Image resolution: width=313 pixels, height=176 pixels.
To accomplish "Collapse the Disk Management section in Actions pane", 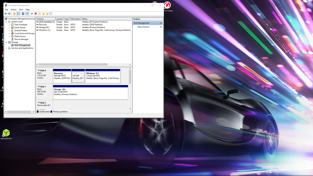I will [161, 23].
